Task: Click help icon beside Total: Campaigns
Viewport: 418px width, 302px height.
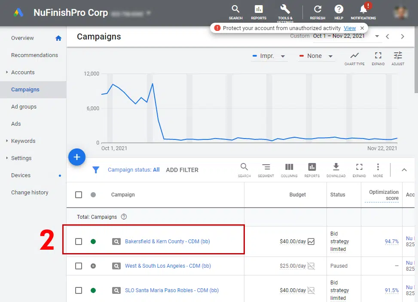Action: tap(124, 217)
